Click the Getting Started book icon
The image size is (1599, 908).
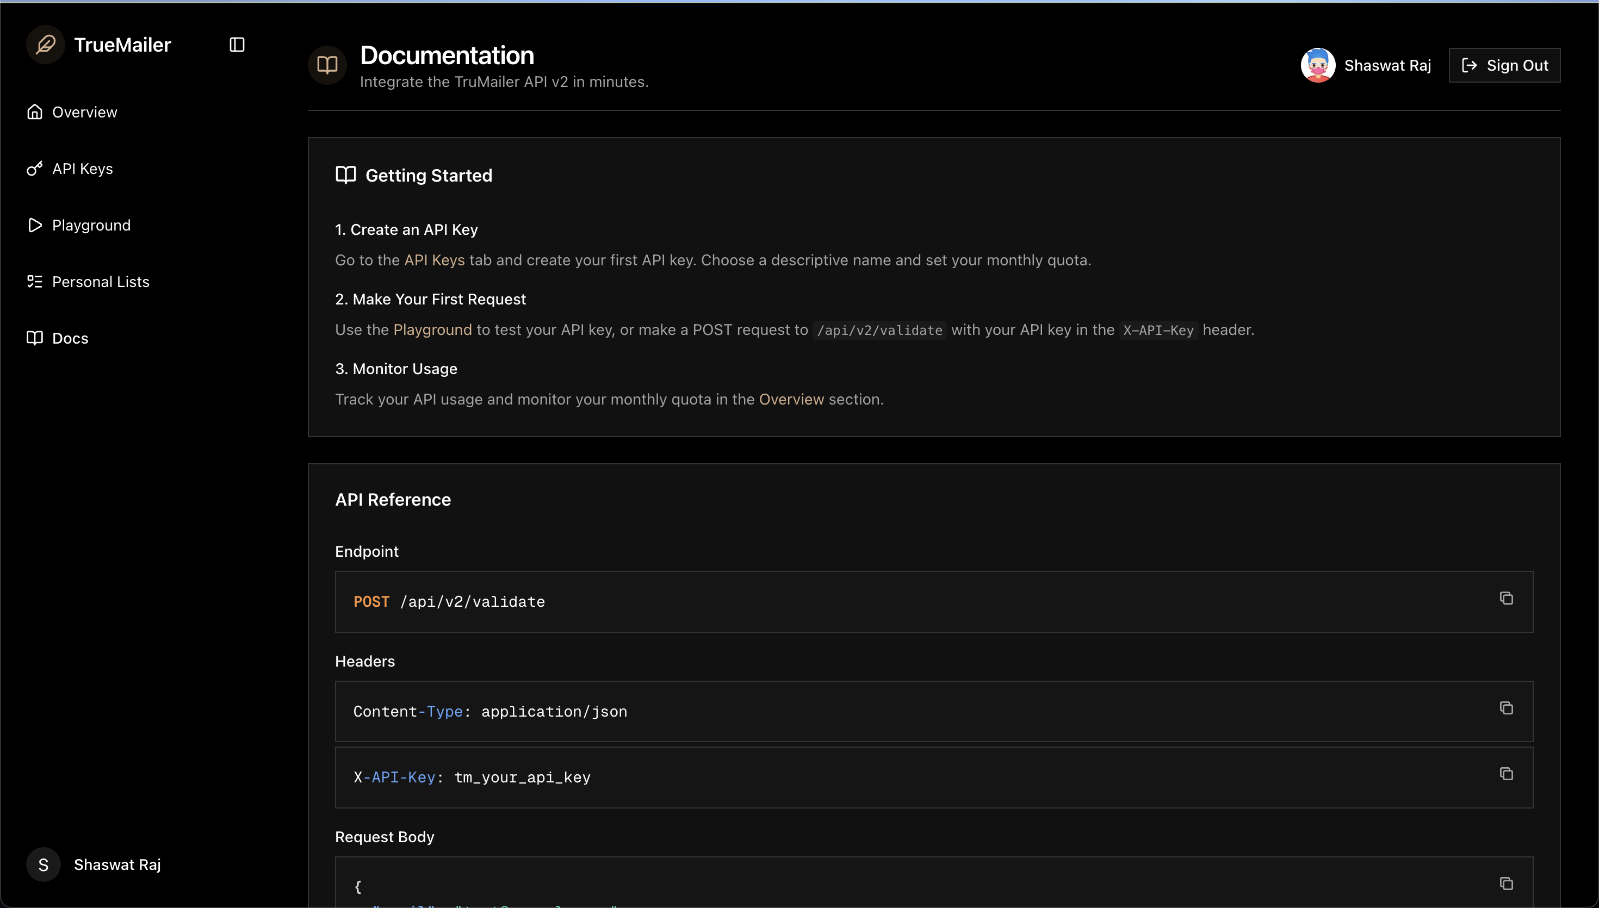346,175
